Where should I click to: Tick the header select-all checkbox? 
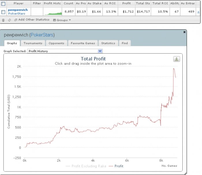pos(3,4)
